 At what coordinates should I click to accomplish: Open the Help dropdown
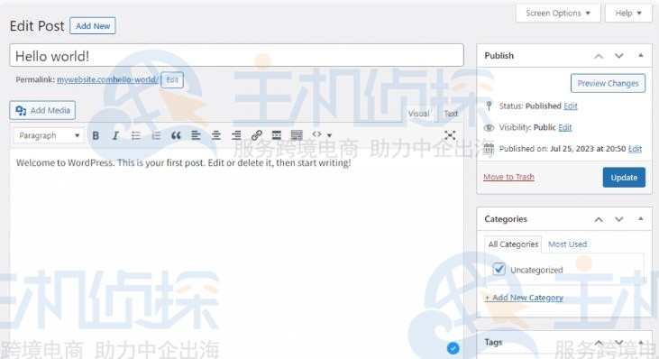pyautogui.click(x=628, y=13)
